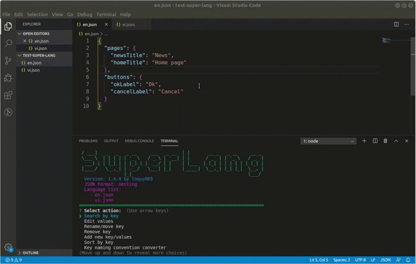This screenshot has width=416, height=264.
Task: Click 'Add new key/values' option in terminal
Action: (x=108, y=237)
